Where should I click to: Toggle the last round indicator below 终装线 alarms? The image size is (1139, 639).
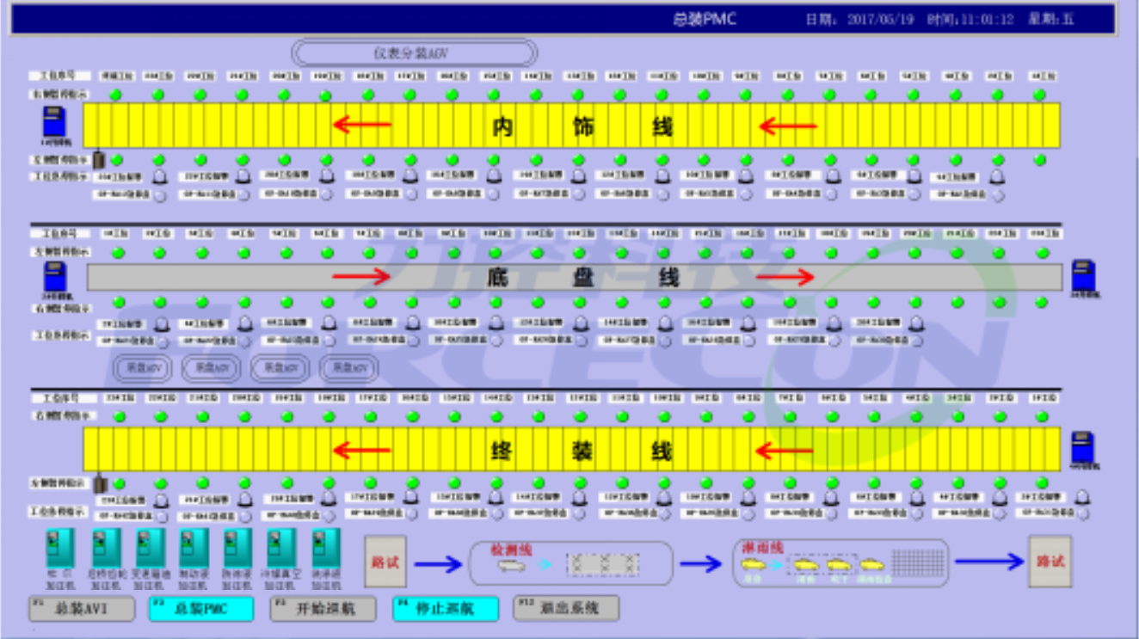[1082, 513]
